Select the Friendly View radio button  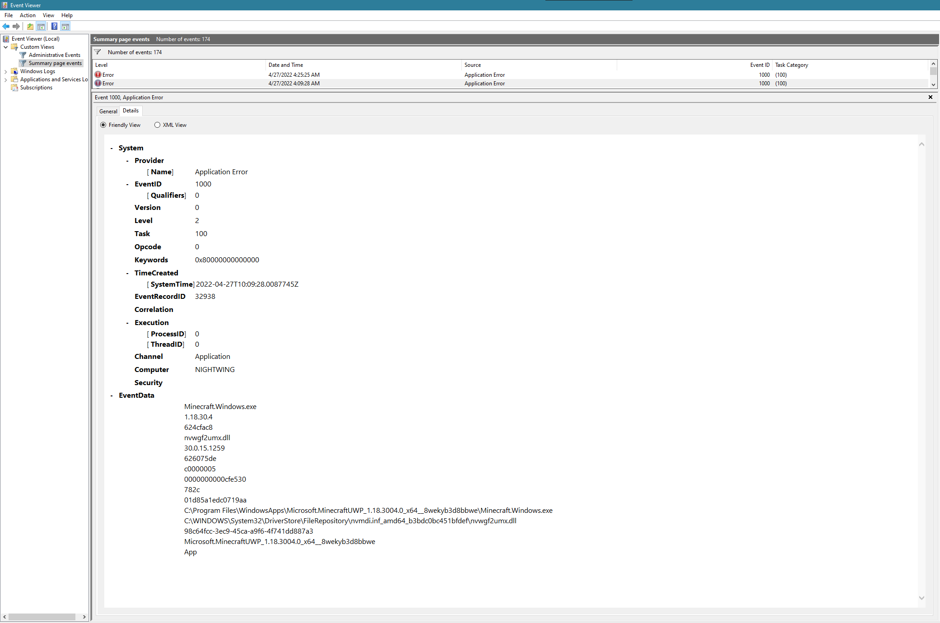[103, 125]
